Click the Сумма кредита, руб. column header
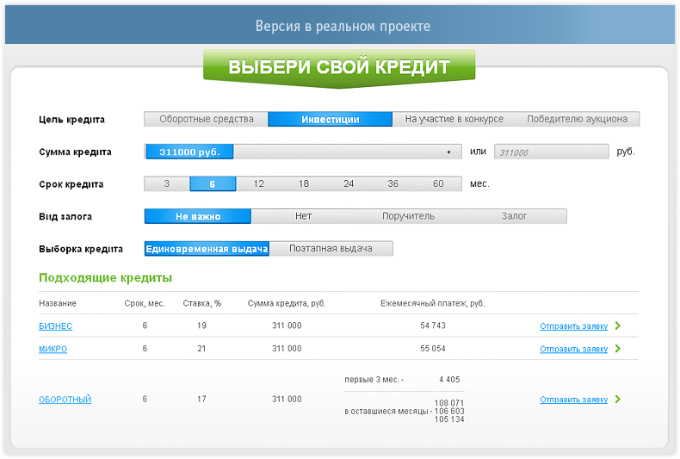Image resolution: width=680 pixels, height=459 pixels. [x=287, y=303]
